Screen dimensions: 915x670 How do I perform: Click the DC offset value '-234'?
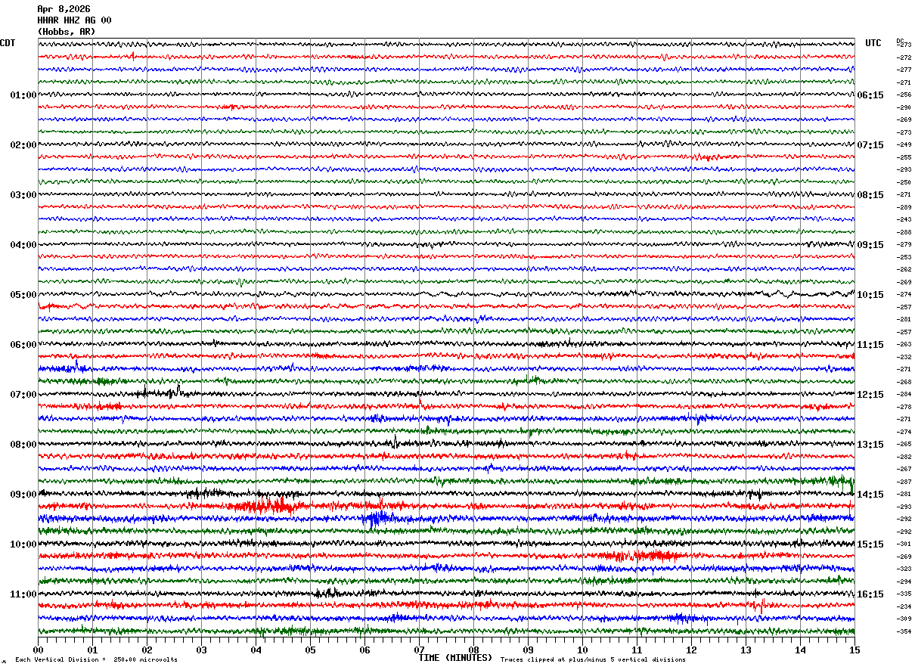coord(904,606)
